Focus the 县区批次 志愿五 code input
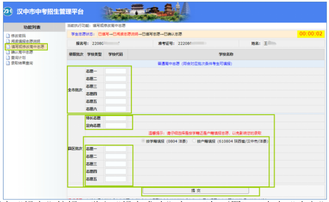 [x=116, y=179]
